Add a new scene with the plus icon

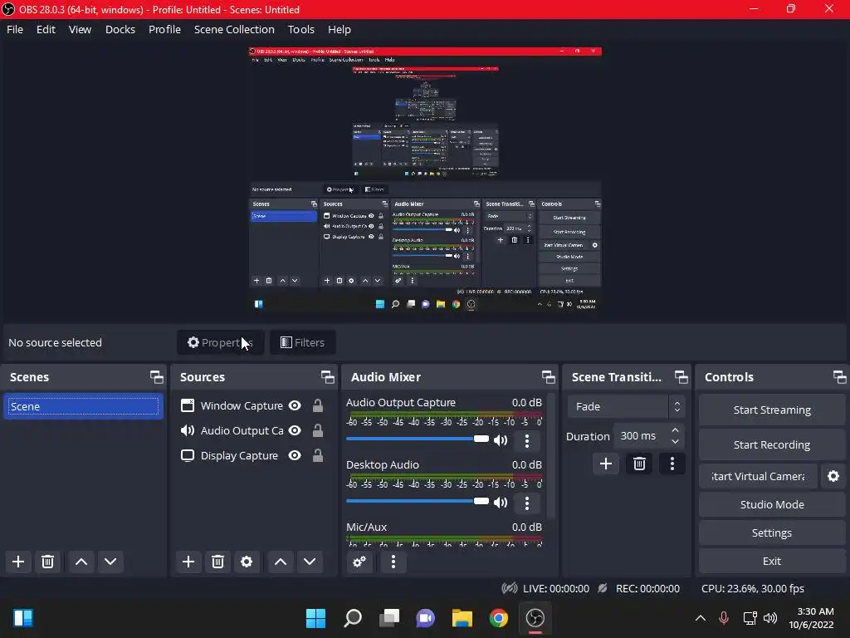[18, 562]
